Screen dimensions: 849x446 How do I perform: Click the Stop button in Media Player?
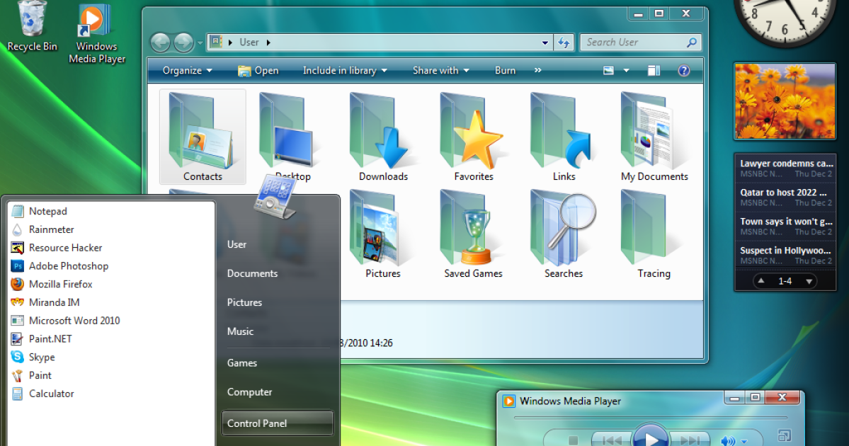(x=574, y=440)
